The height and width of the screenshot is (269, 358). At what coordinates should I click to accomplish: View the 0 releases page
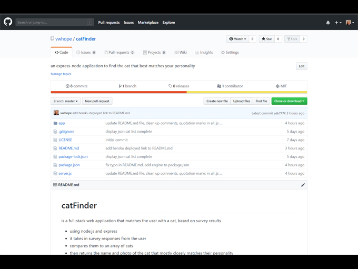179,86
